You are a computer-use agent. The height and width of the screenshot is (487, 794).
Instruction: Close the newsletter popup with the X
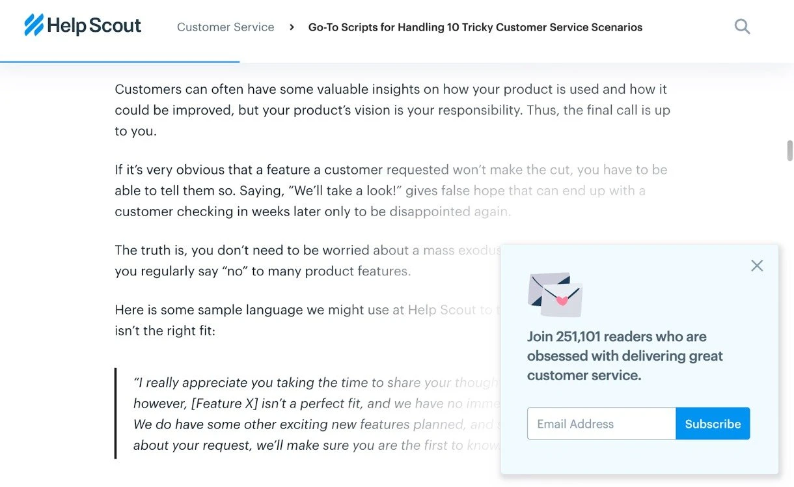coord(756,266)
